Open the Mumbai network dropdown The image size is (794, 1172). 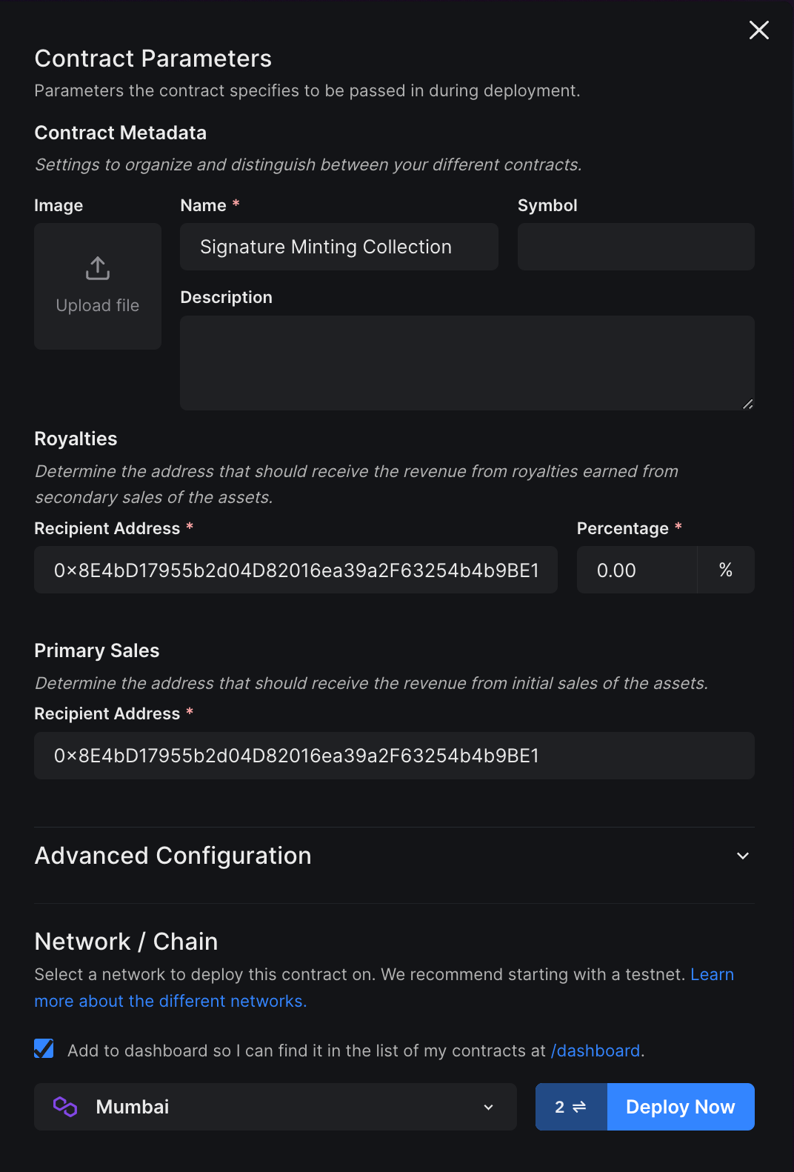pyautogui.click(x=275, y=1107)
